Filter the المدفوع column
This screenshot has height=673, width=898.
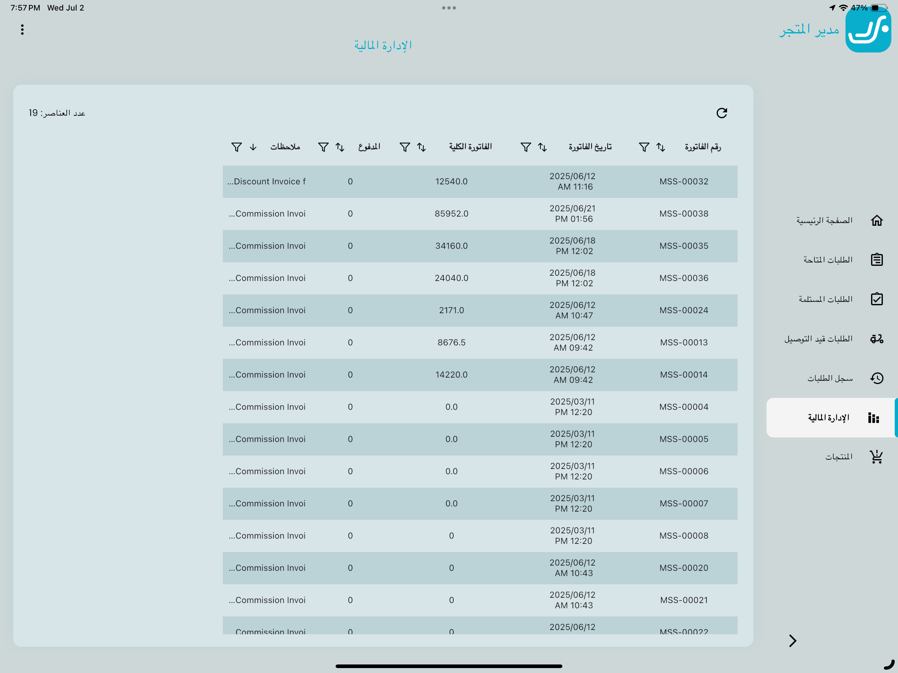click(323, 147)
